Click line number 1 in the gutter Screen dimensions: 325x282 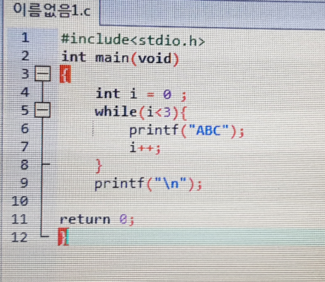pos(25,38)
